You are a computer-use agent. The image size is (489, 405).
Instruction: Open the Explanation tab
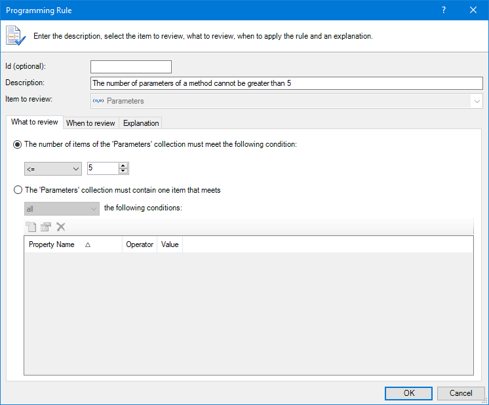click(141, 123)
